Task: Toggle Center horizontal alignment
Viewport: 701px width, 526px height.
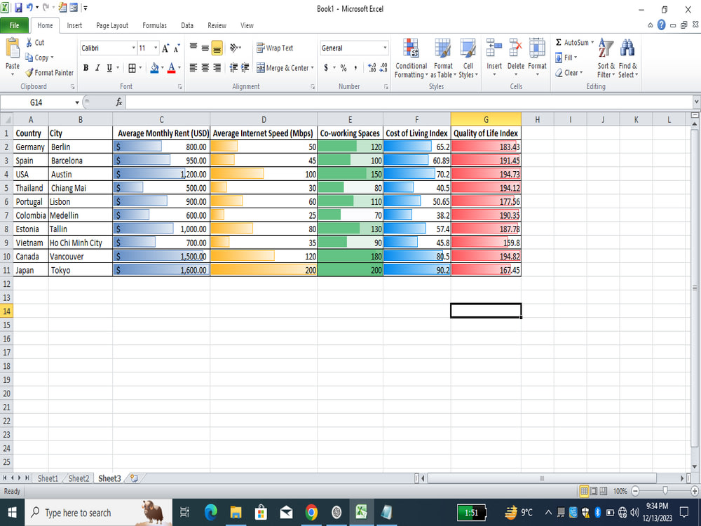Action: [x=205, y=67]
